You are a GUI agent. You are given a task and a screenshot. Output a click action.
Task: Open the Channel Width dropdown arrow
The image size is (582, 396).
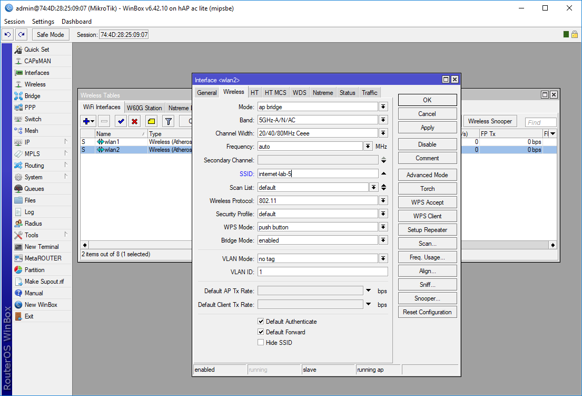[383, 133]
